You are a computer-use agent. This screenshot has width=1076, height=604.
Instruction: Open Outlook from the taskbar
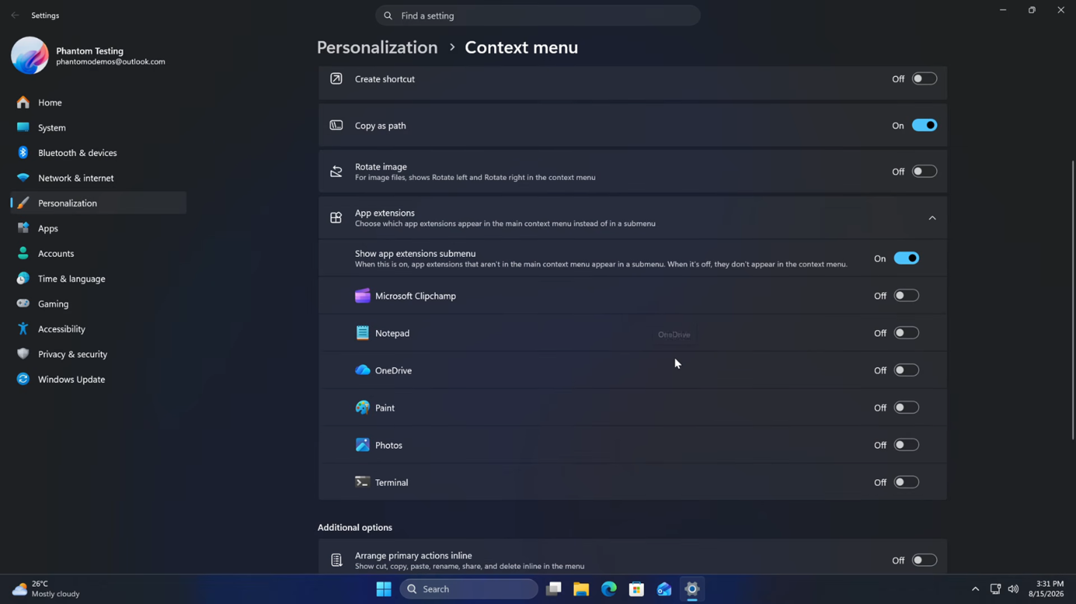coord(664,589)
